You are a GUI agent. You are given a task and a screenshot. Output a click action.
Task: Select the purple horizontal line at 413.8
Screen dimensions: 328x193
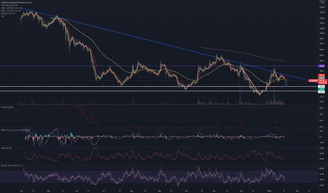click(x=159, y=66)
